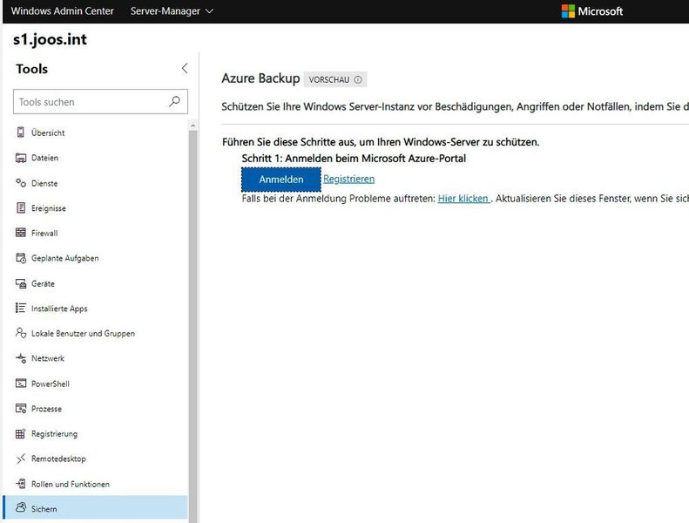Click the tools list scrollbar
This screenshot has width=689, height=523.
click(193, 325)
